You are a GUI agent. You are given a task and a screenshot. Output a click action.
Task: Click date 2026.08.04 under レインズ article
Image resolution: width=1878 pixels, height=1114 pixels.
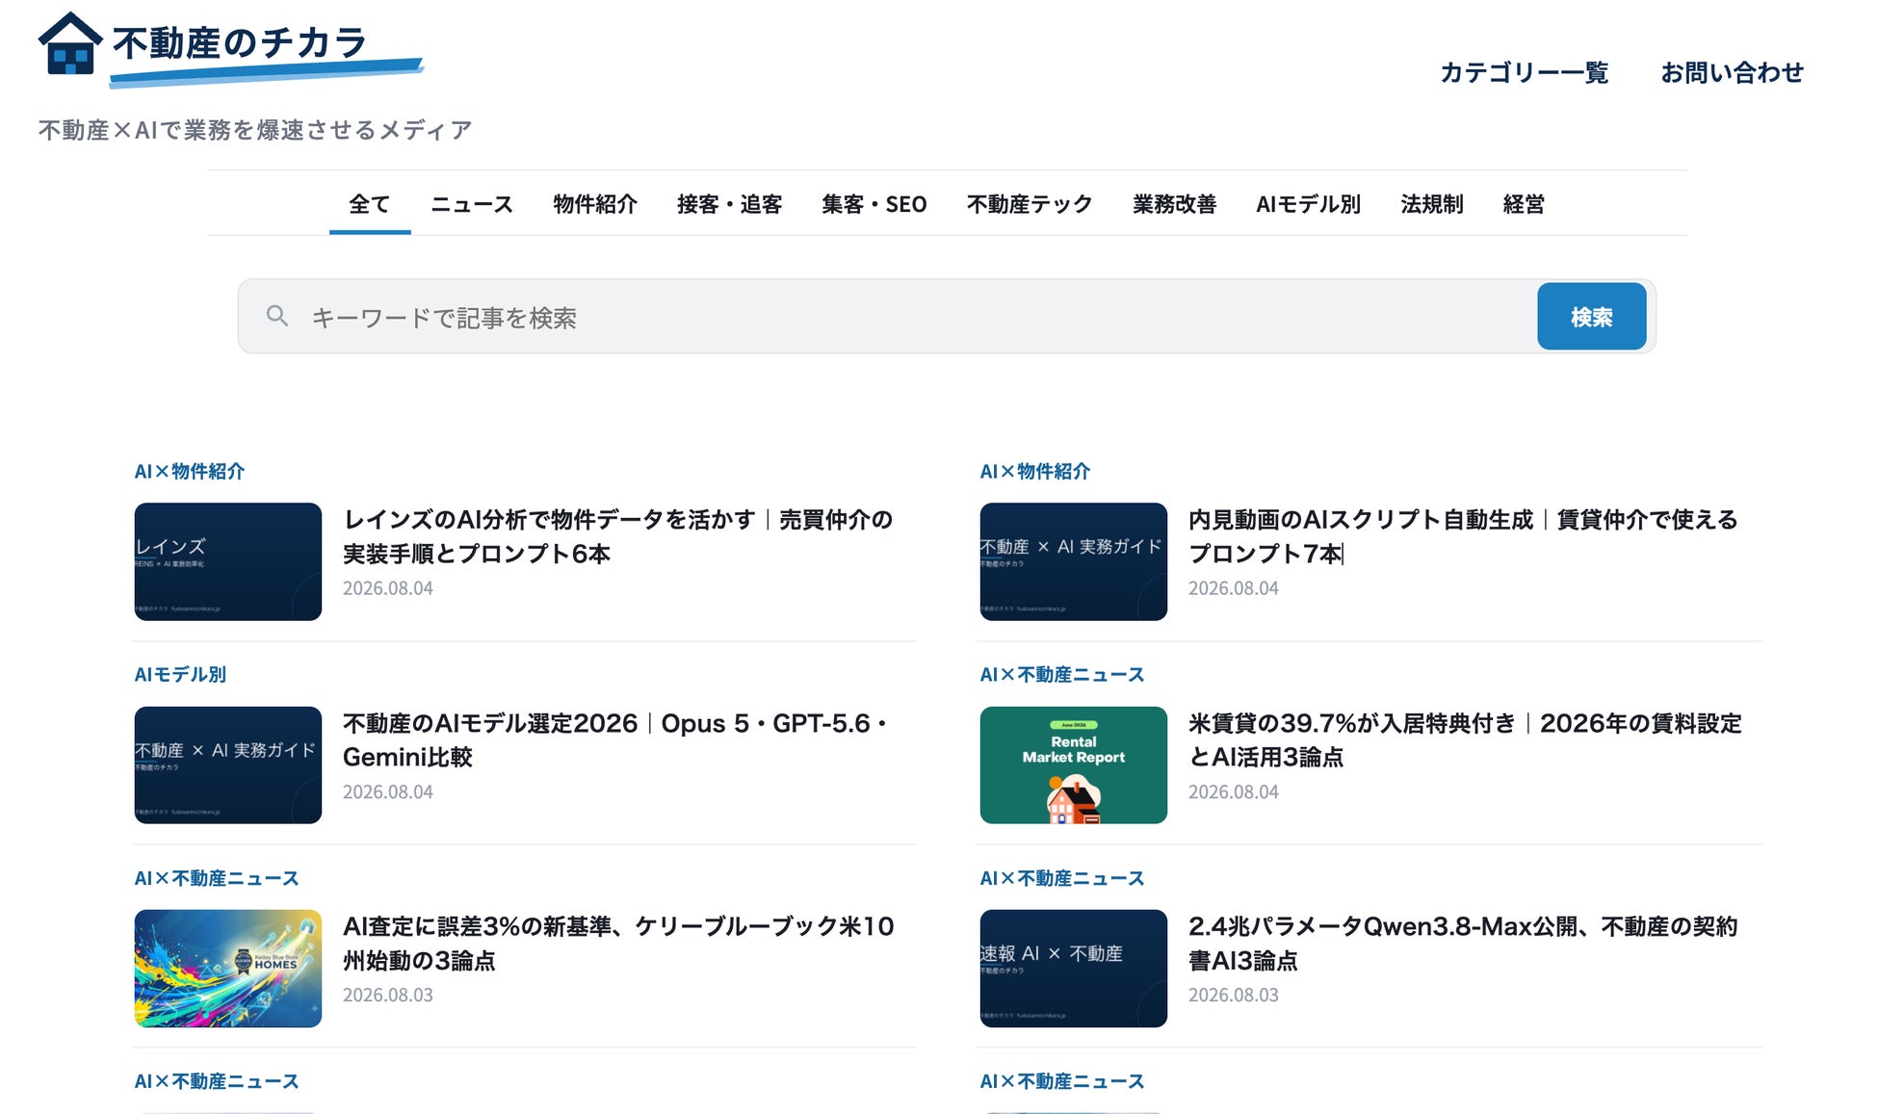point(388,588)
